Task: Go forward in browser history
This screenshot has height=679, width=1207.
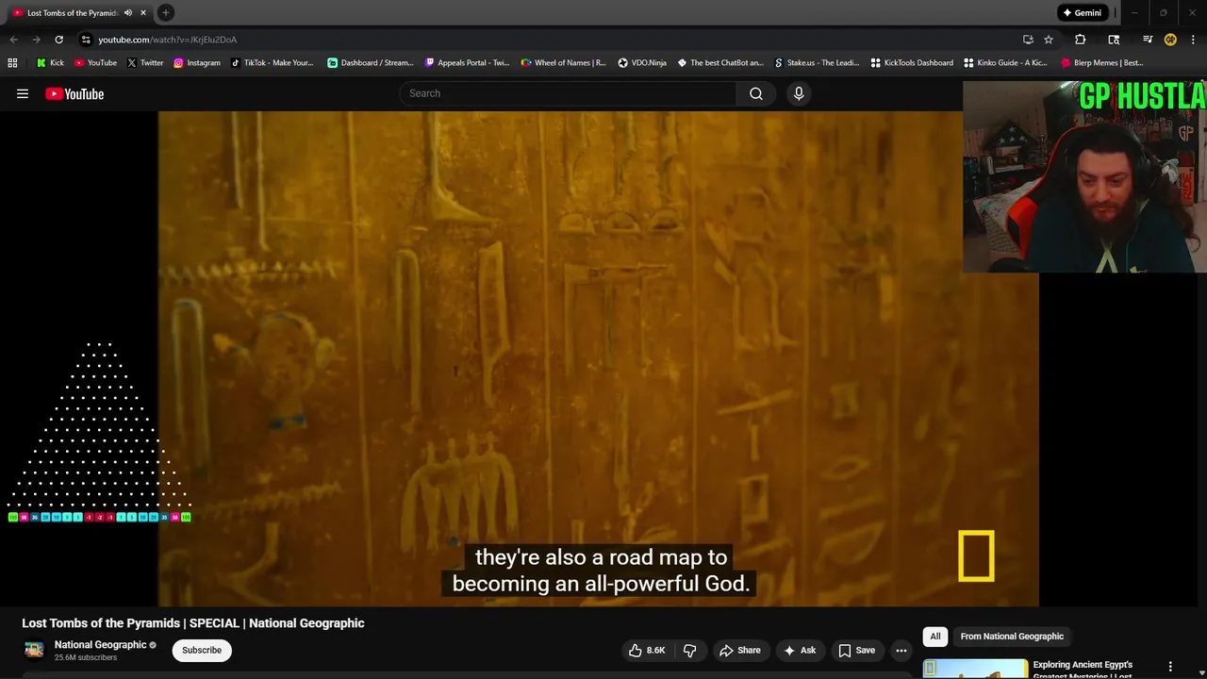Action: click(36, 40)
